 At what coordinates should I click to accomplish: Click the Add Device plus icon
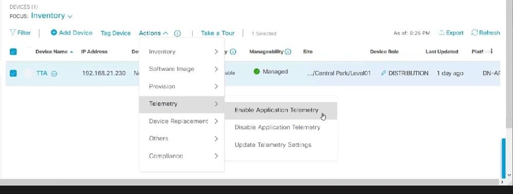tap(53, 32)
